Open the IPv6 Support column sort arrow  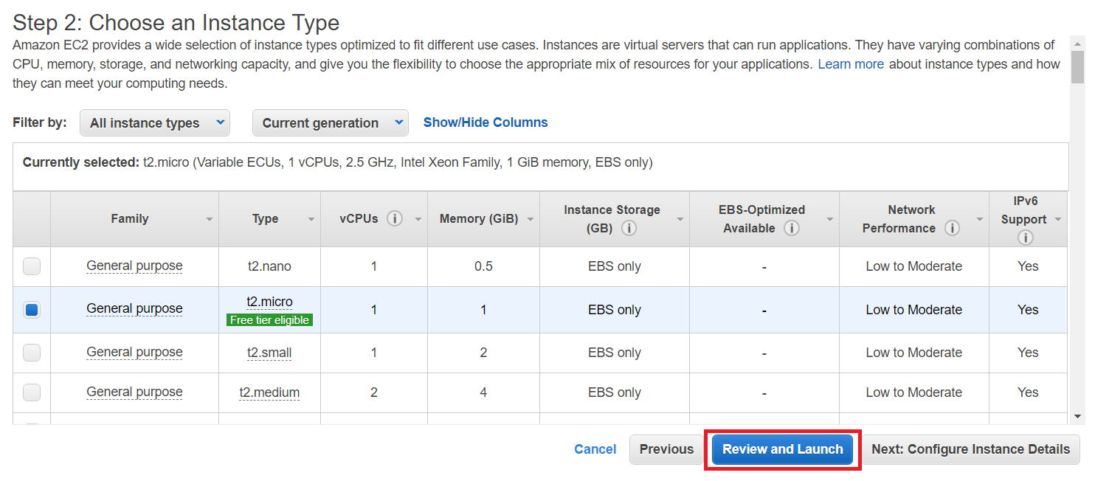click(1057, 220)
